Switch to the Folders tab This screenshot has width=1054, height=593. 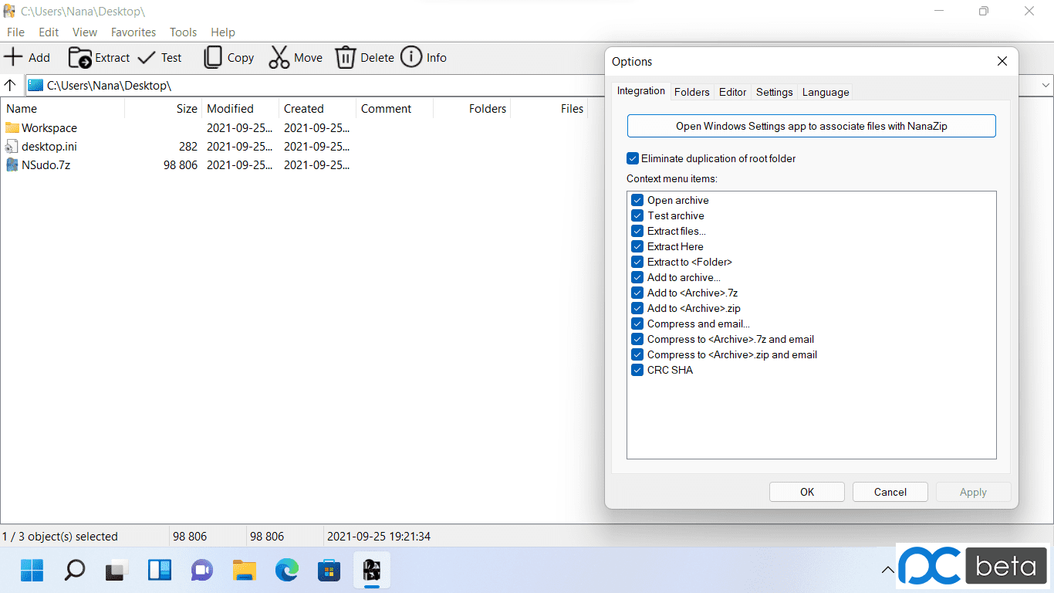pos(692,92)
